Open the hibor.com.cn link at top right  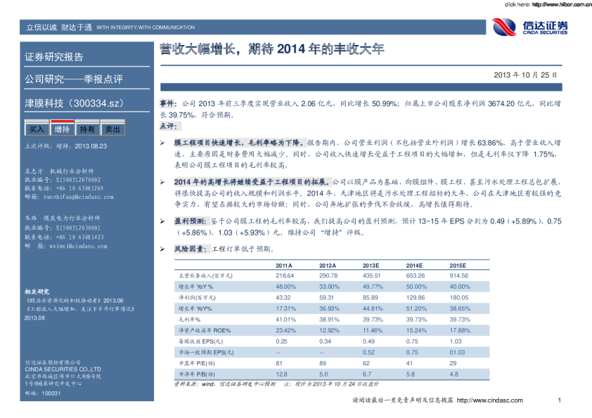click(x=560, y=4)
